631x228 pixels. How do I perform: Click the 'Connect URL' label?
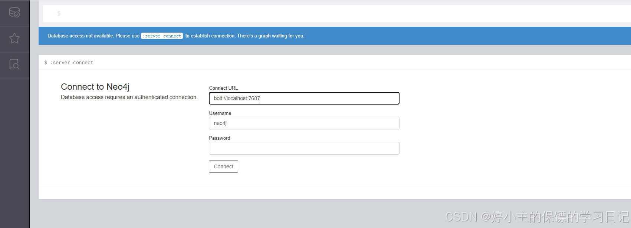click(223, 88)
